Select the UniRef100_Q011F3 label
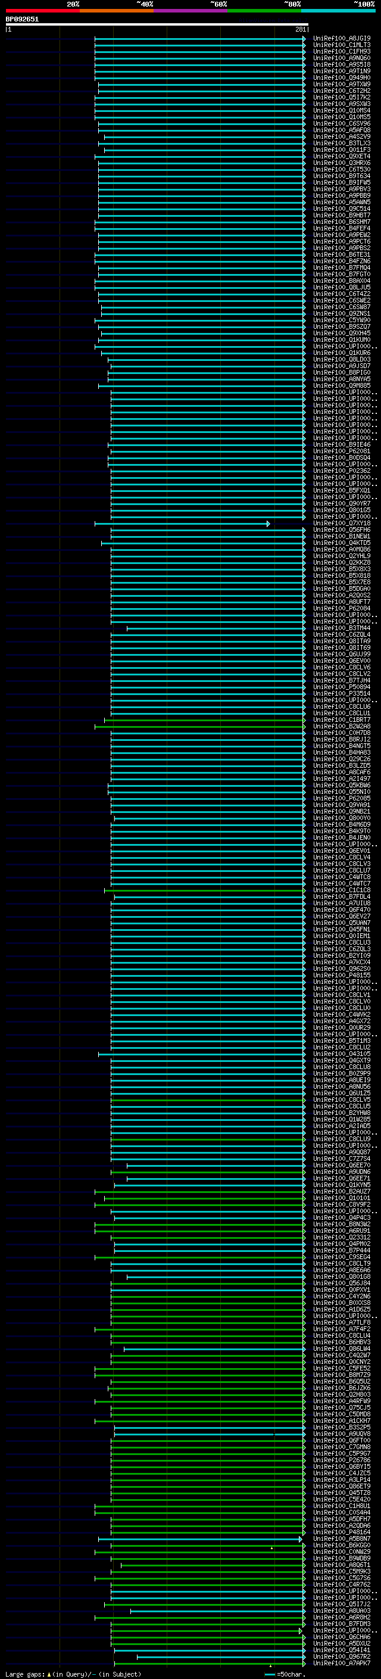 pos(342,150)
